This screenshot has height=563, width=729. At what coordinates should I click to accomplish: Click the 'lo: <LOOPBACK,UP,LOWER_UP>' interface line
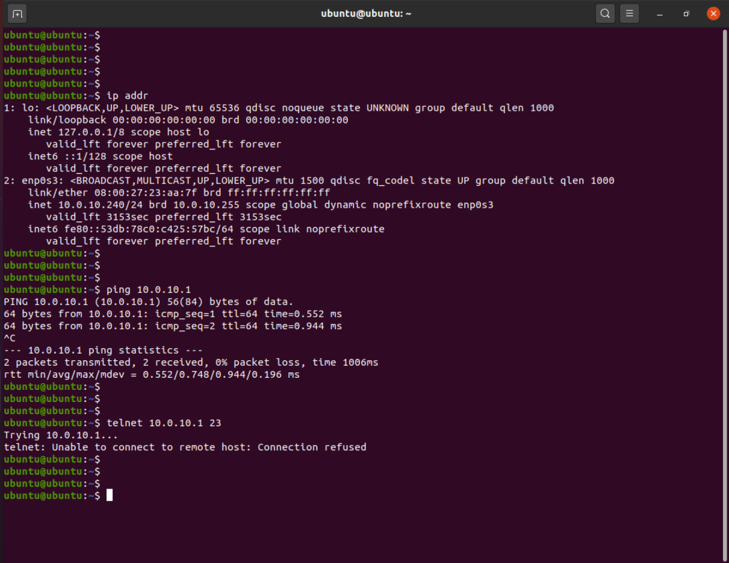coord(279,108)
